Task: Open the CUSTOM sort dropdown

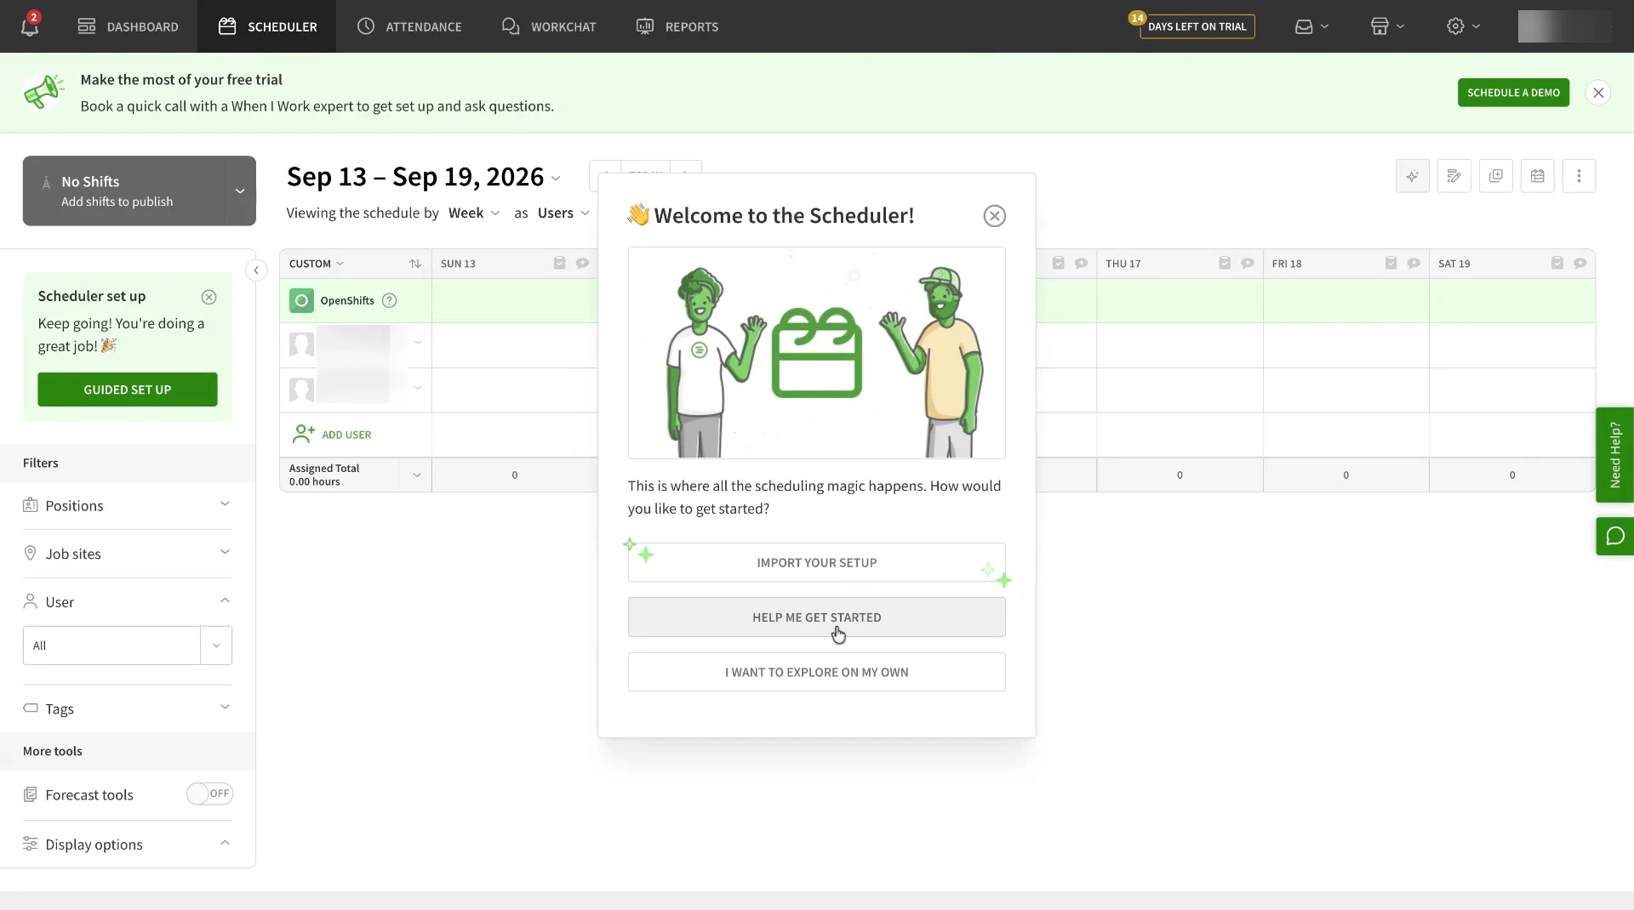Action: [x=317, y=264]
